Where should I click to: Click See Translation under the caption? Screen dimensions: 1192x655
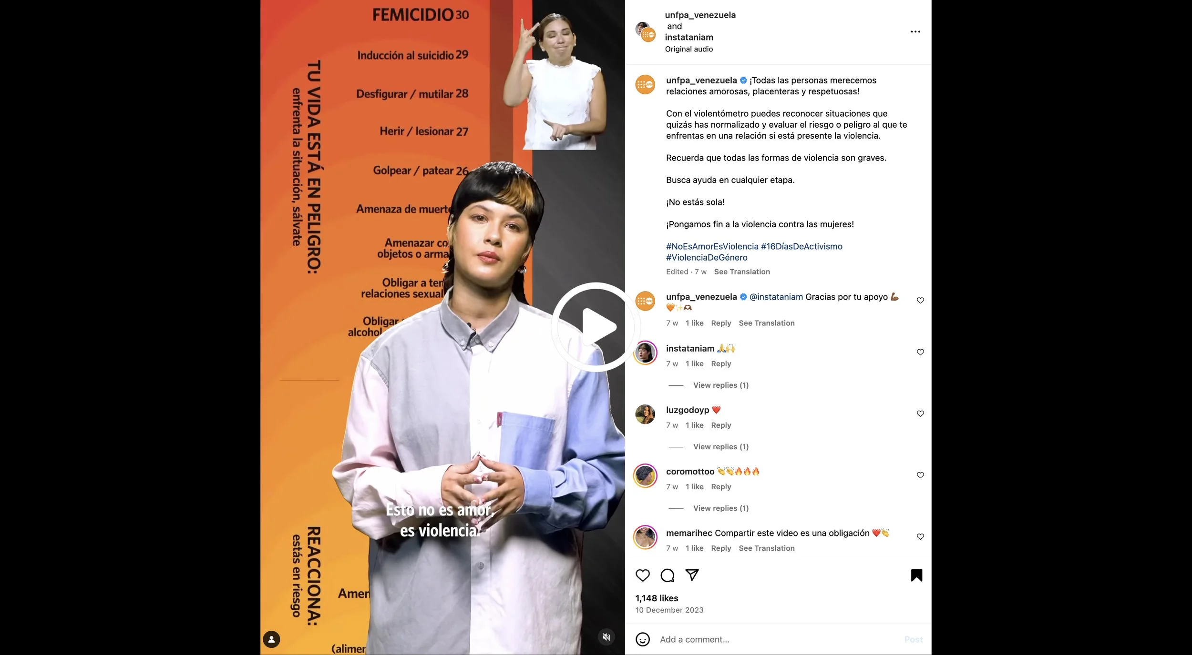click(741, 272)
